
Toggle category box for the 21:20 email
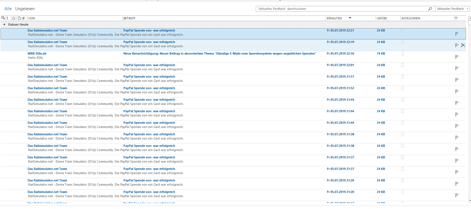402,192
